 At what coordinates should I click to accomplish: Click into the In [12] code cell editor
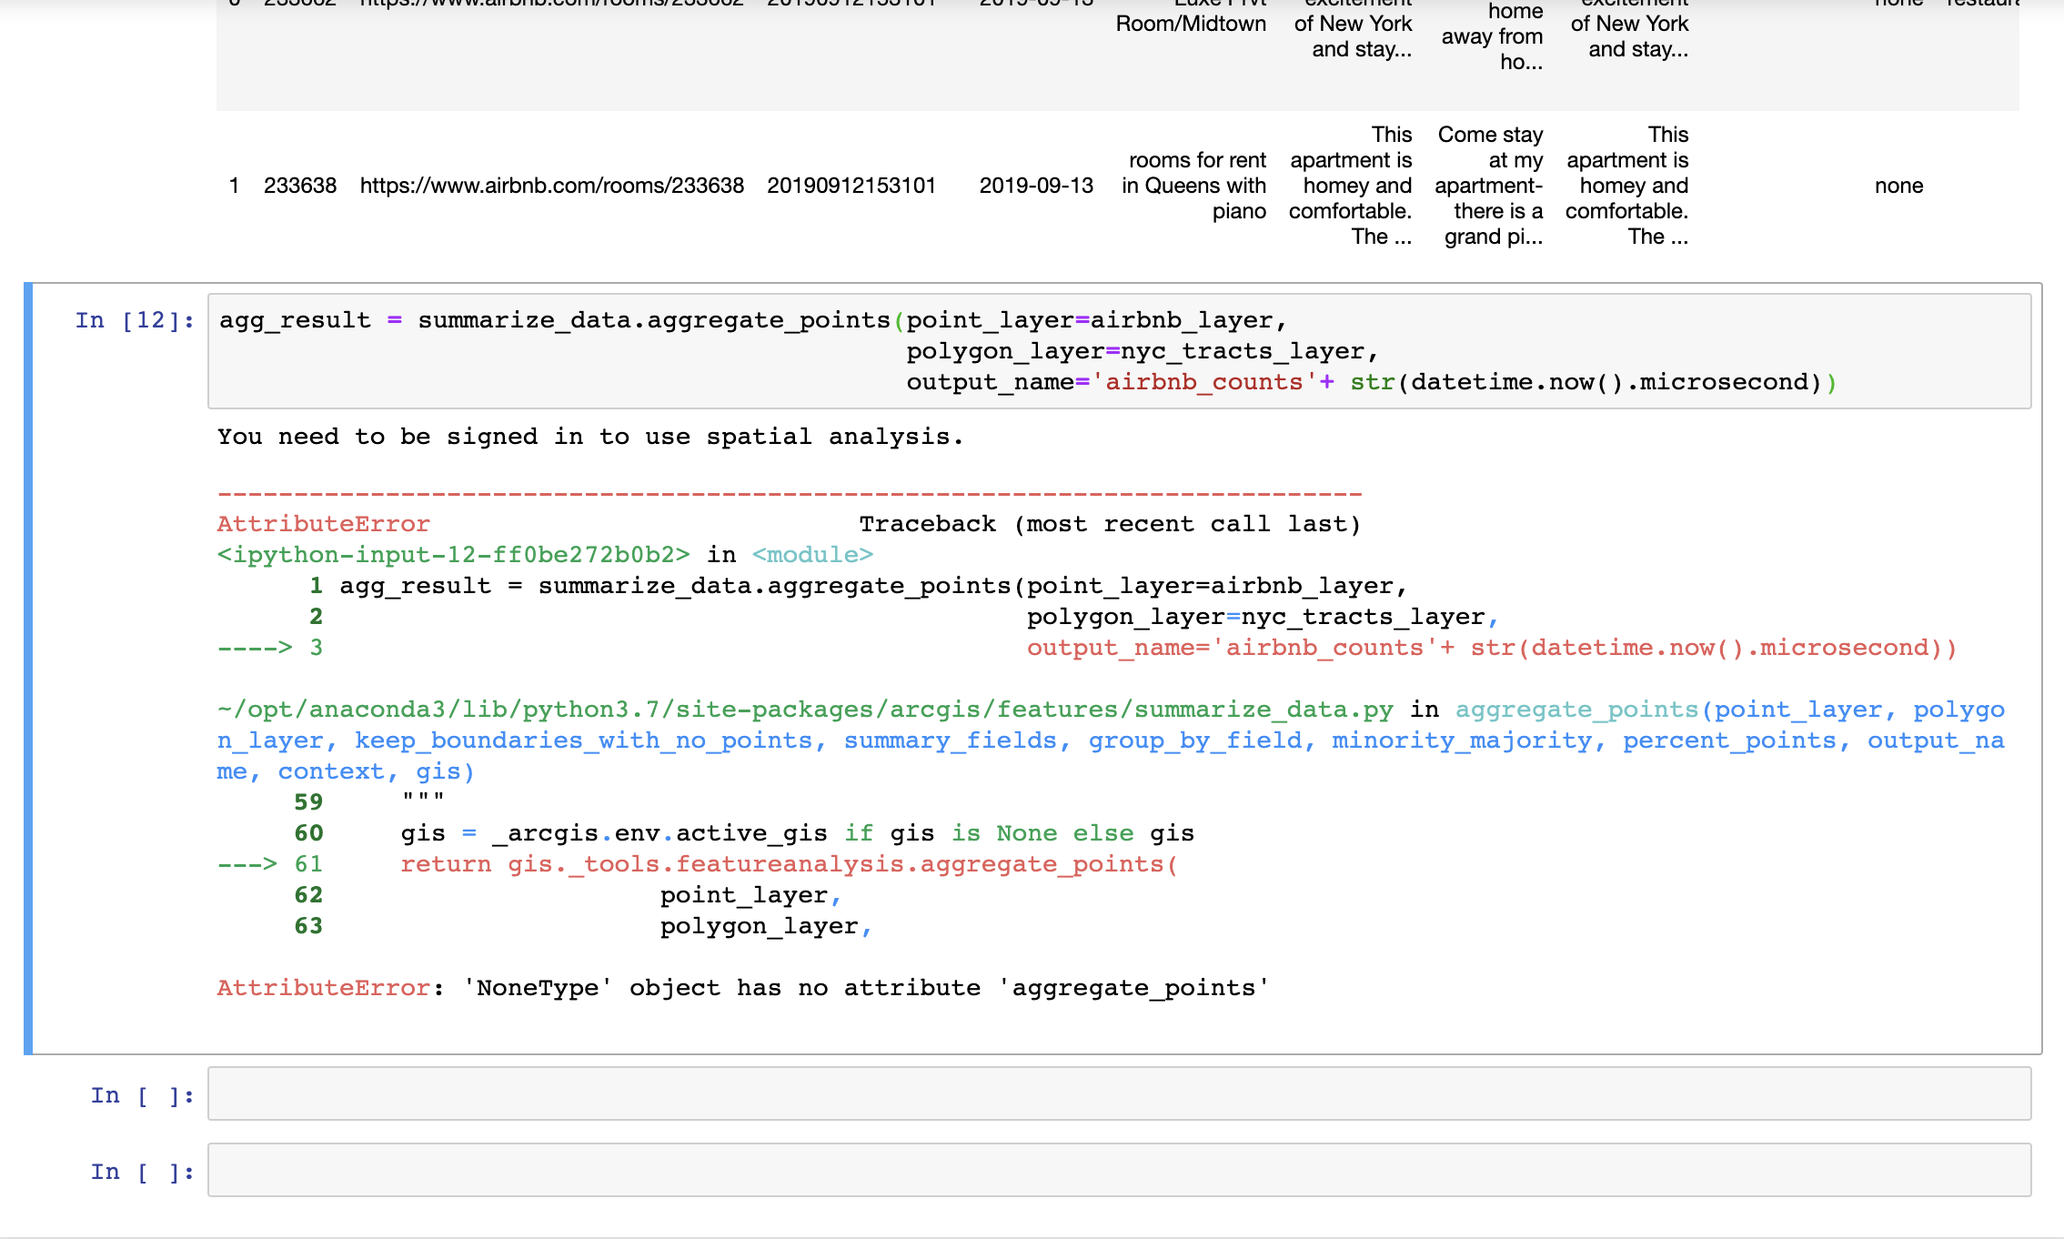pos(1119,351)
